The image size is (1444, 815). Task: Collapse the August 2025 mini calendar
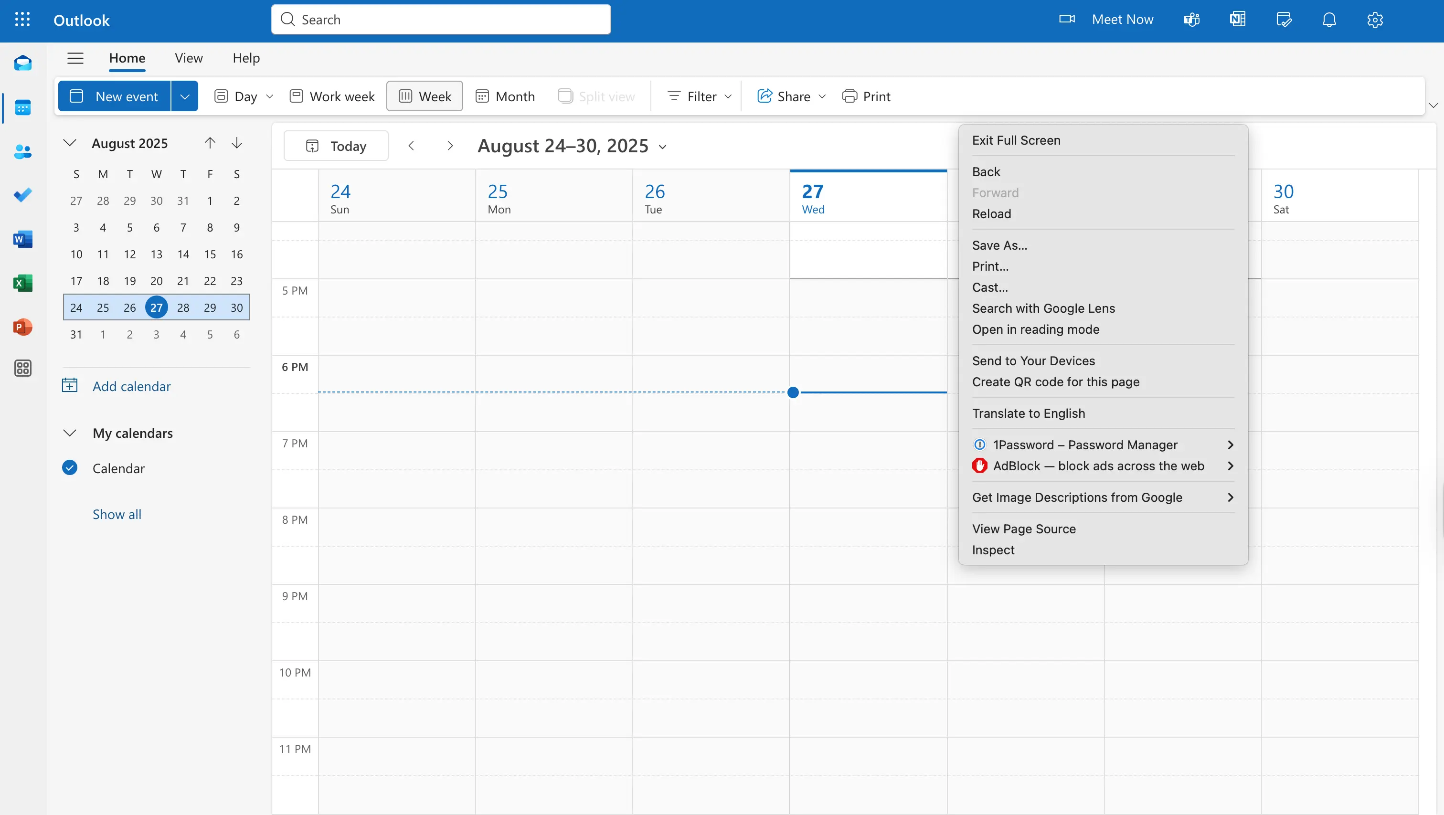70,143
